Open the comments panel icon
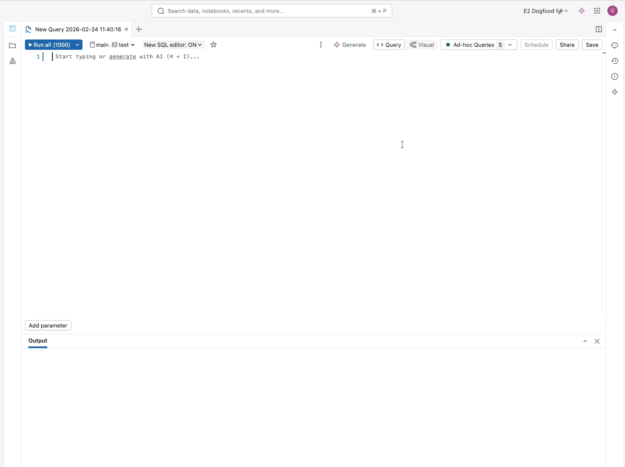Screen dimensions: 625x467 coord(615,45)
